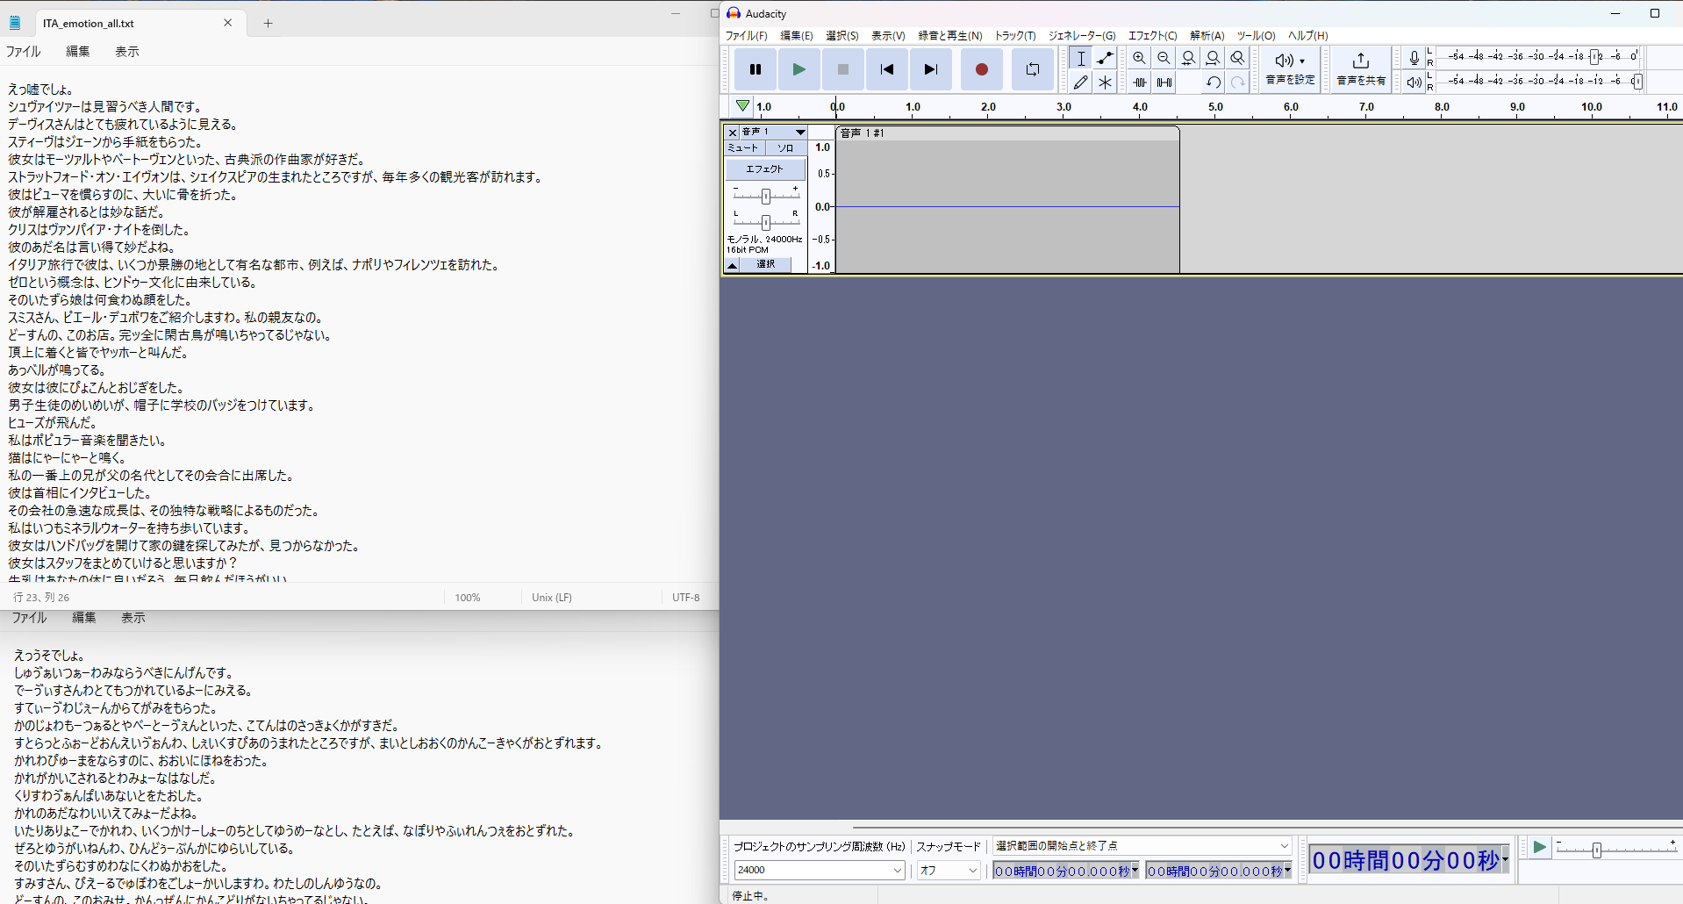
Task: Click the red Record button
Action: click(x=982, y=69)
